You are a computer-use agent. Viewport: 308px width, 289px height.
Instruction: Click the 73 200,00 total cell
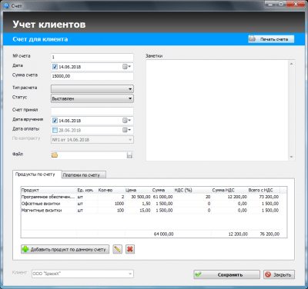(263, 197)
